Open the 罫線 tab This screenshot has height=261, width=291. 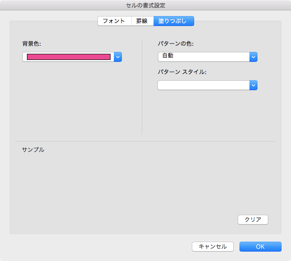[142, 21]
